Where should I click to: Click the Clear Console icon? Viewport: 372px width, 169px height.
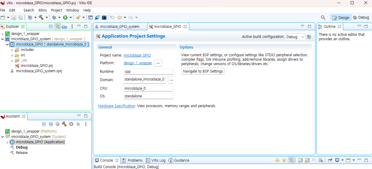[321, 160]
